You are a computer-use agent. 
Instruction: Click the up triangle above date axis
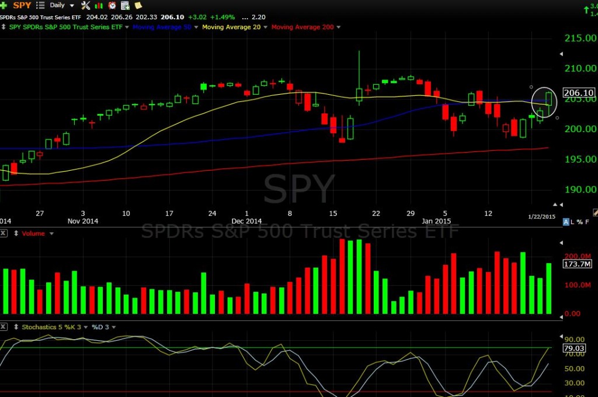(555, 205)
